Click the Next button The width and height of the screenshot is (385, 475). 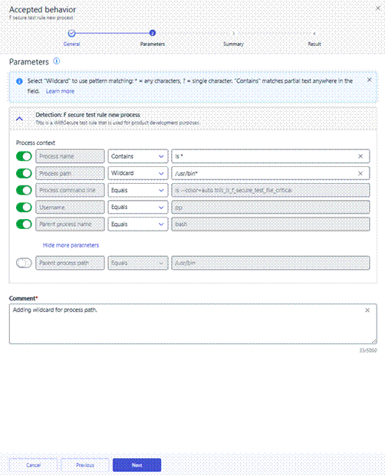(137, 465)
